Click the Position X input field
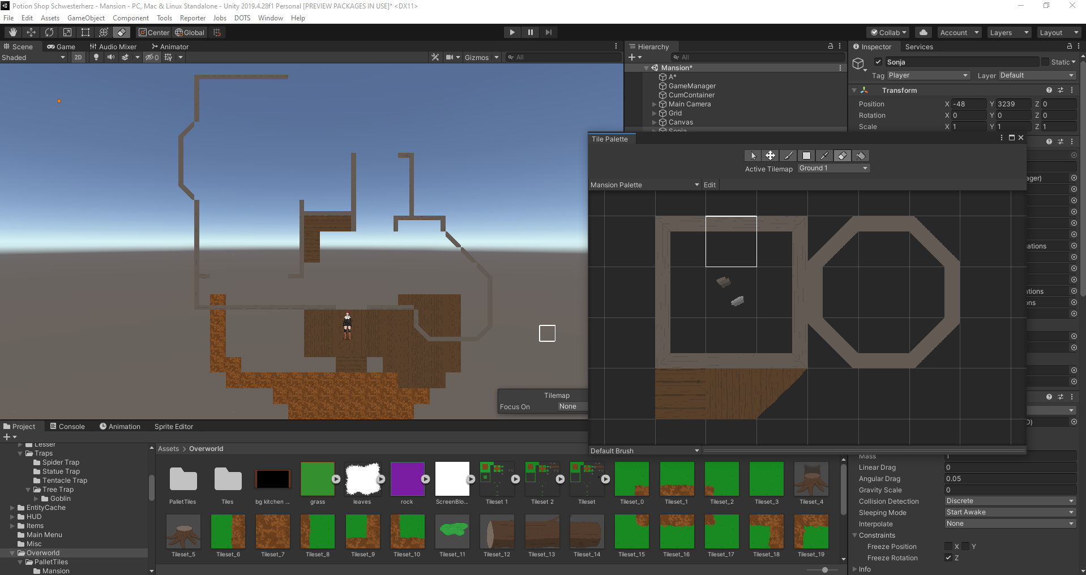 pos(969,104)
